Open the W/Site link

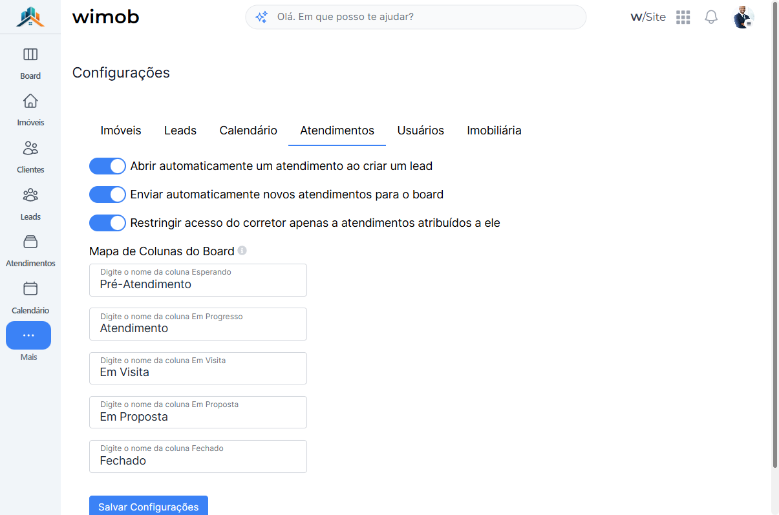point(648,17)
